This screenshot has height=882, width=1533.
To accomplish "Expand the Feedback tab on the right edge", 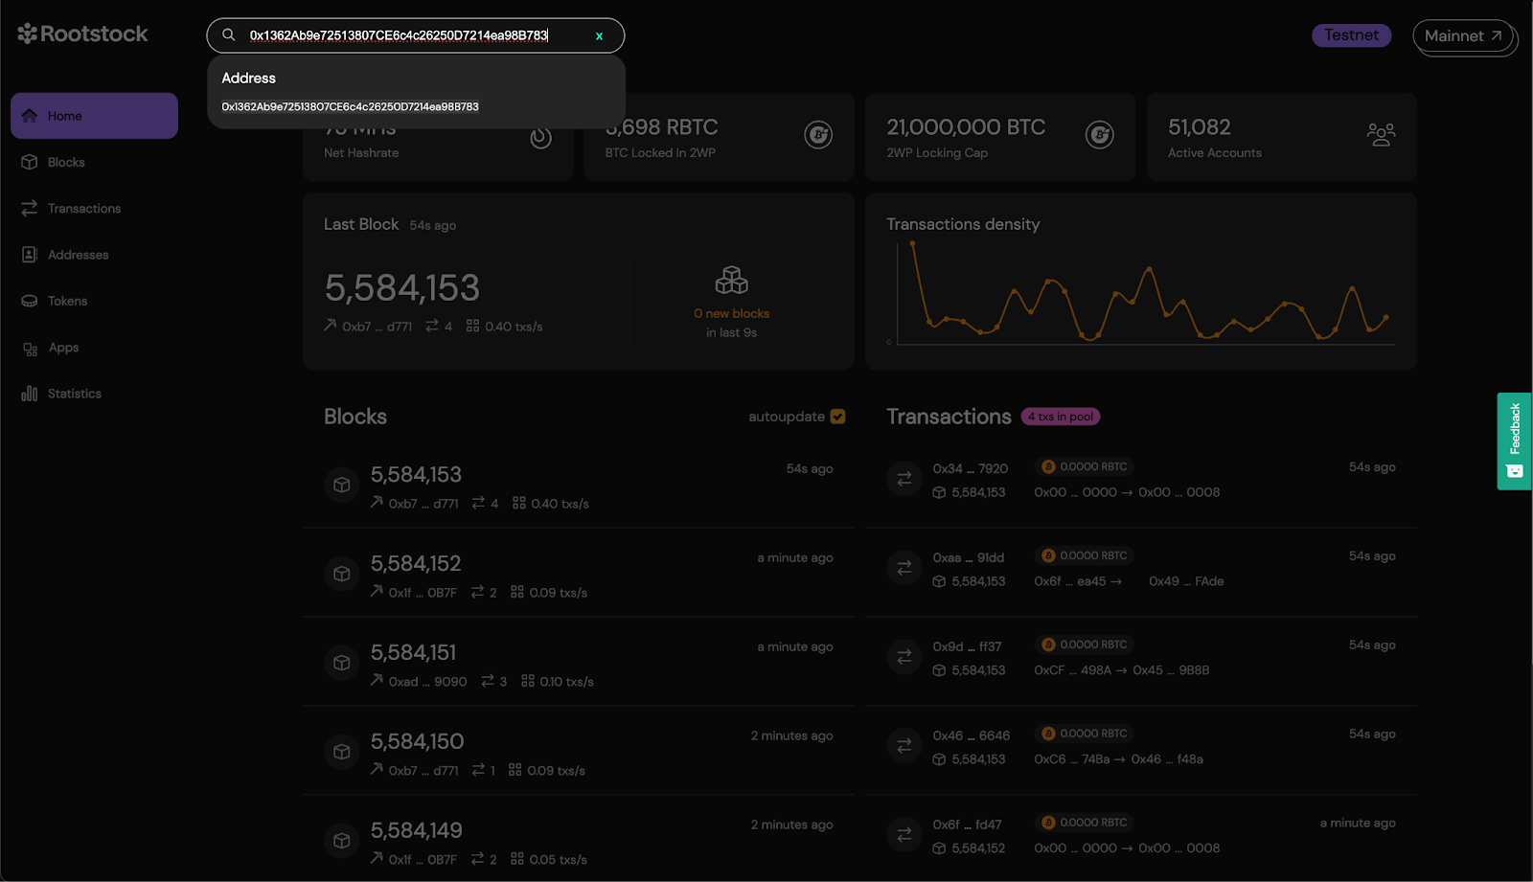I will [1513, 441].
